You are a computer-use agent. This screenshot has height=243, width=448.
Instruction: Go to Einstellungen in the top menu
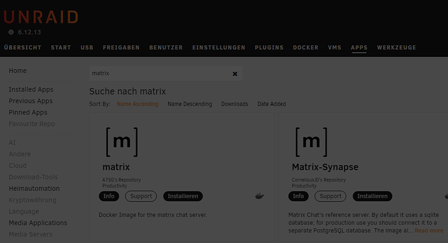click(x=219, y=48)
